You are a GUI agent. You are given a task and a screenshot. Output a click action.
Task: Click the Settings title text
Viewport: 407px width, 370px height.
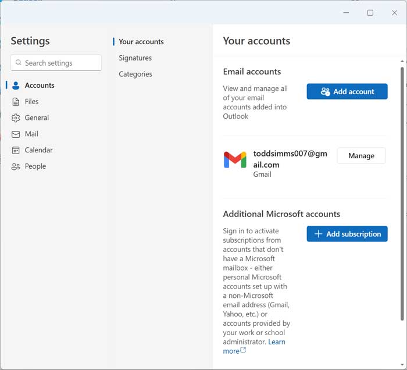click(x=30, y=41)
